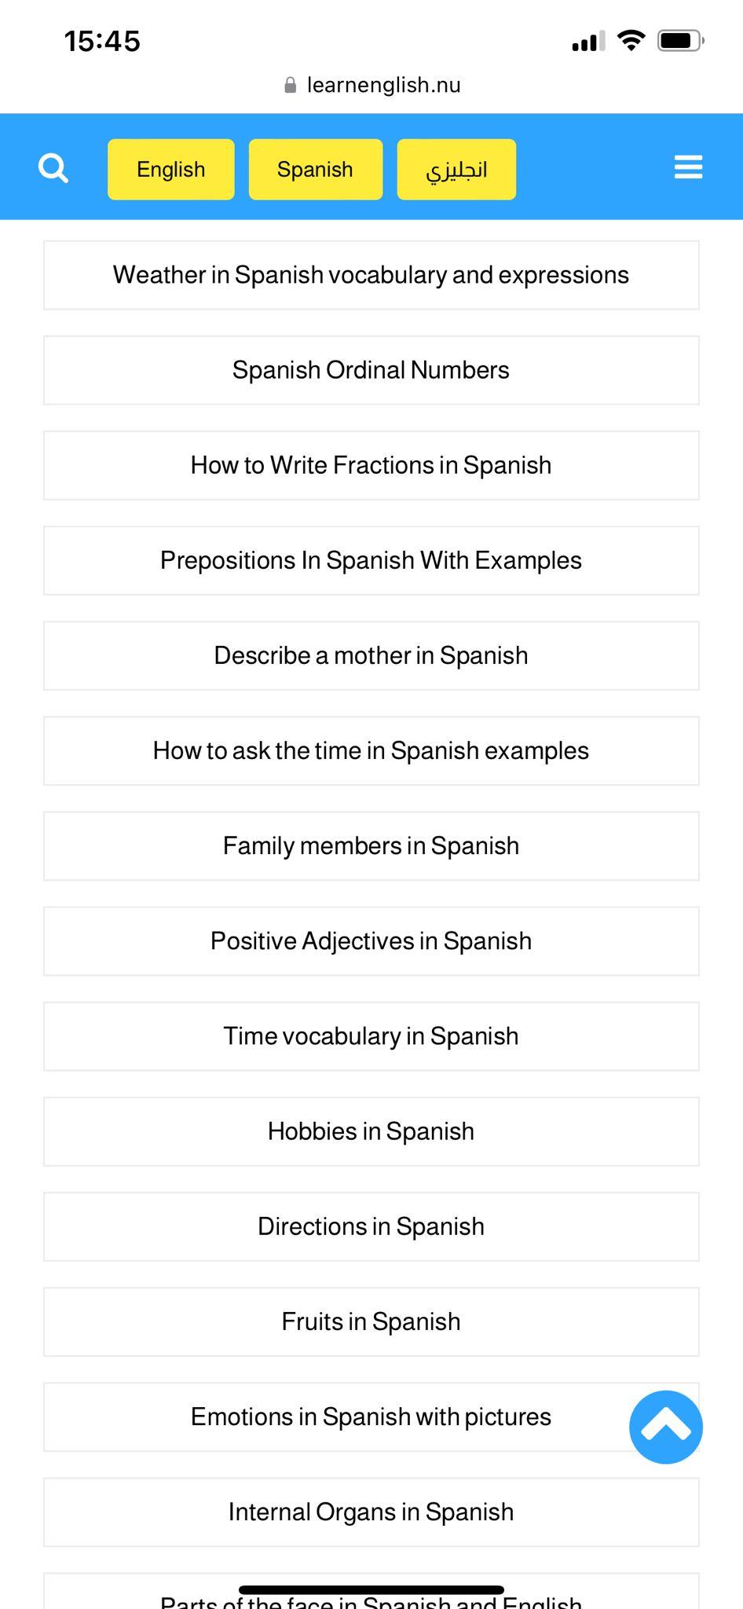The width and height of the screenshot is (743, 1609).
Task: Select the Spanish language tab
Action: [316, 170]
